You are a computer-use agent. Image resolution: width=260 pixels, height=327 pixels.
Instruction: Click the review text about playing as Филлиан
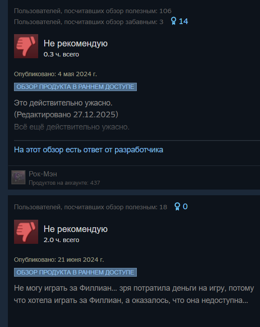pos(134,294)
